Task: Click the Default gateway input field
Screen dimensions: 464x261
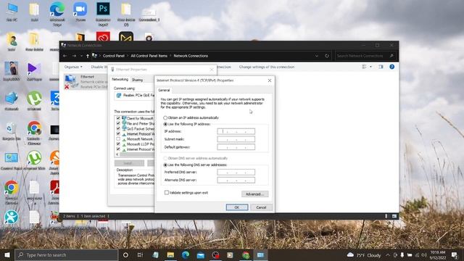Action: click(x=236, y=147)
